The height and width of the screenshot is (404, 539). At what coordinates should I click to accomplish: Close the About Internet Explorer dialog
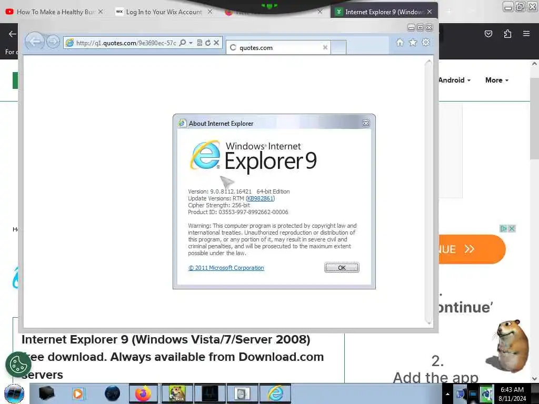tap(366, 123)
